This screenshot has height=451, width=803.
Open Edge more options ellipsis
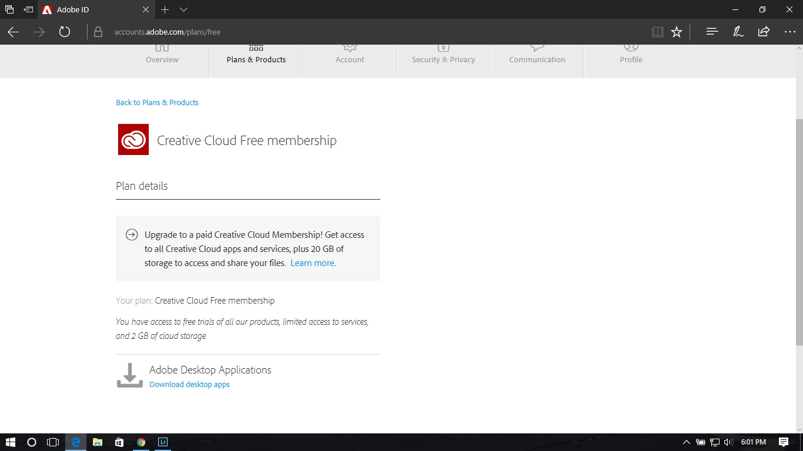point(789,32)
